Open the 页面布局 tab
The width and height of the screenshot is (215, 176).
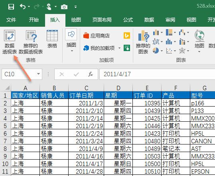pos(102,20)
